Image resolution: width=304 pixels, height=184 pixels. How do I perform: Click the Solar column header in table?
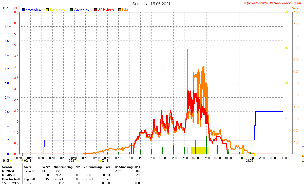click(x=28, y=167)
